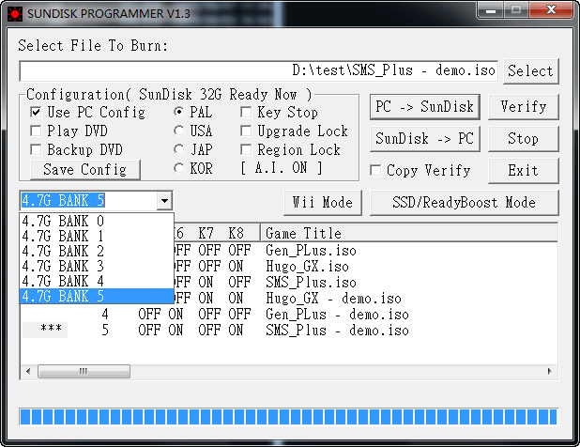Screen dimensions: 580x447
Task: Select the Hugo_GX - demo.iso row
Action: (x=333, y=299)
